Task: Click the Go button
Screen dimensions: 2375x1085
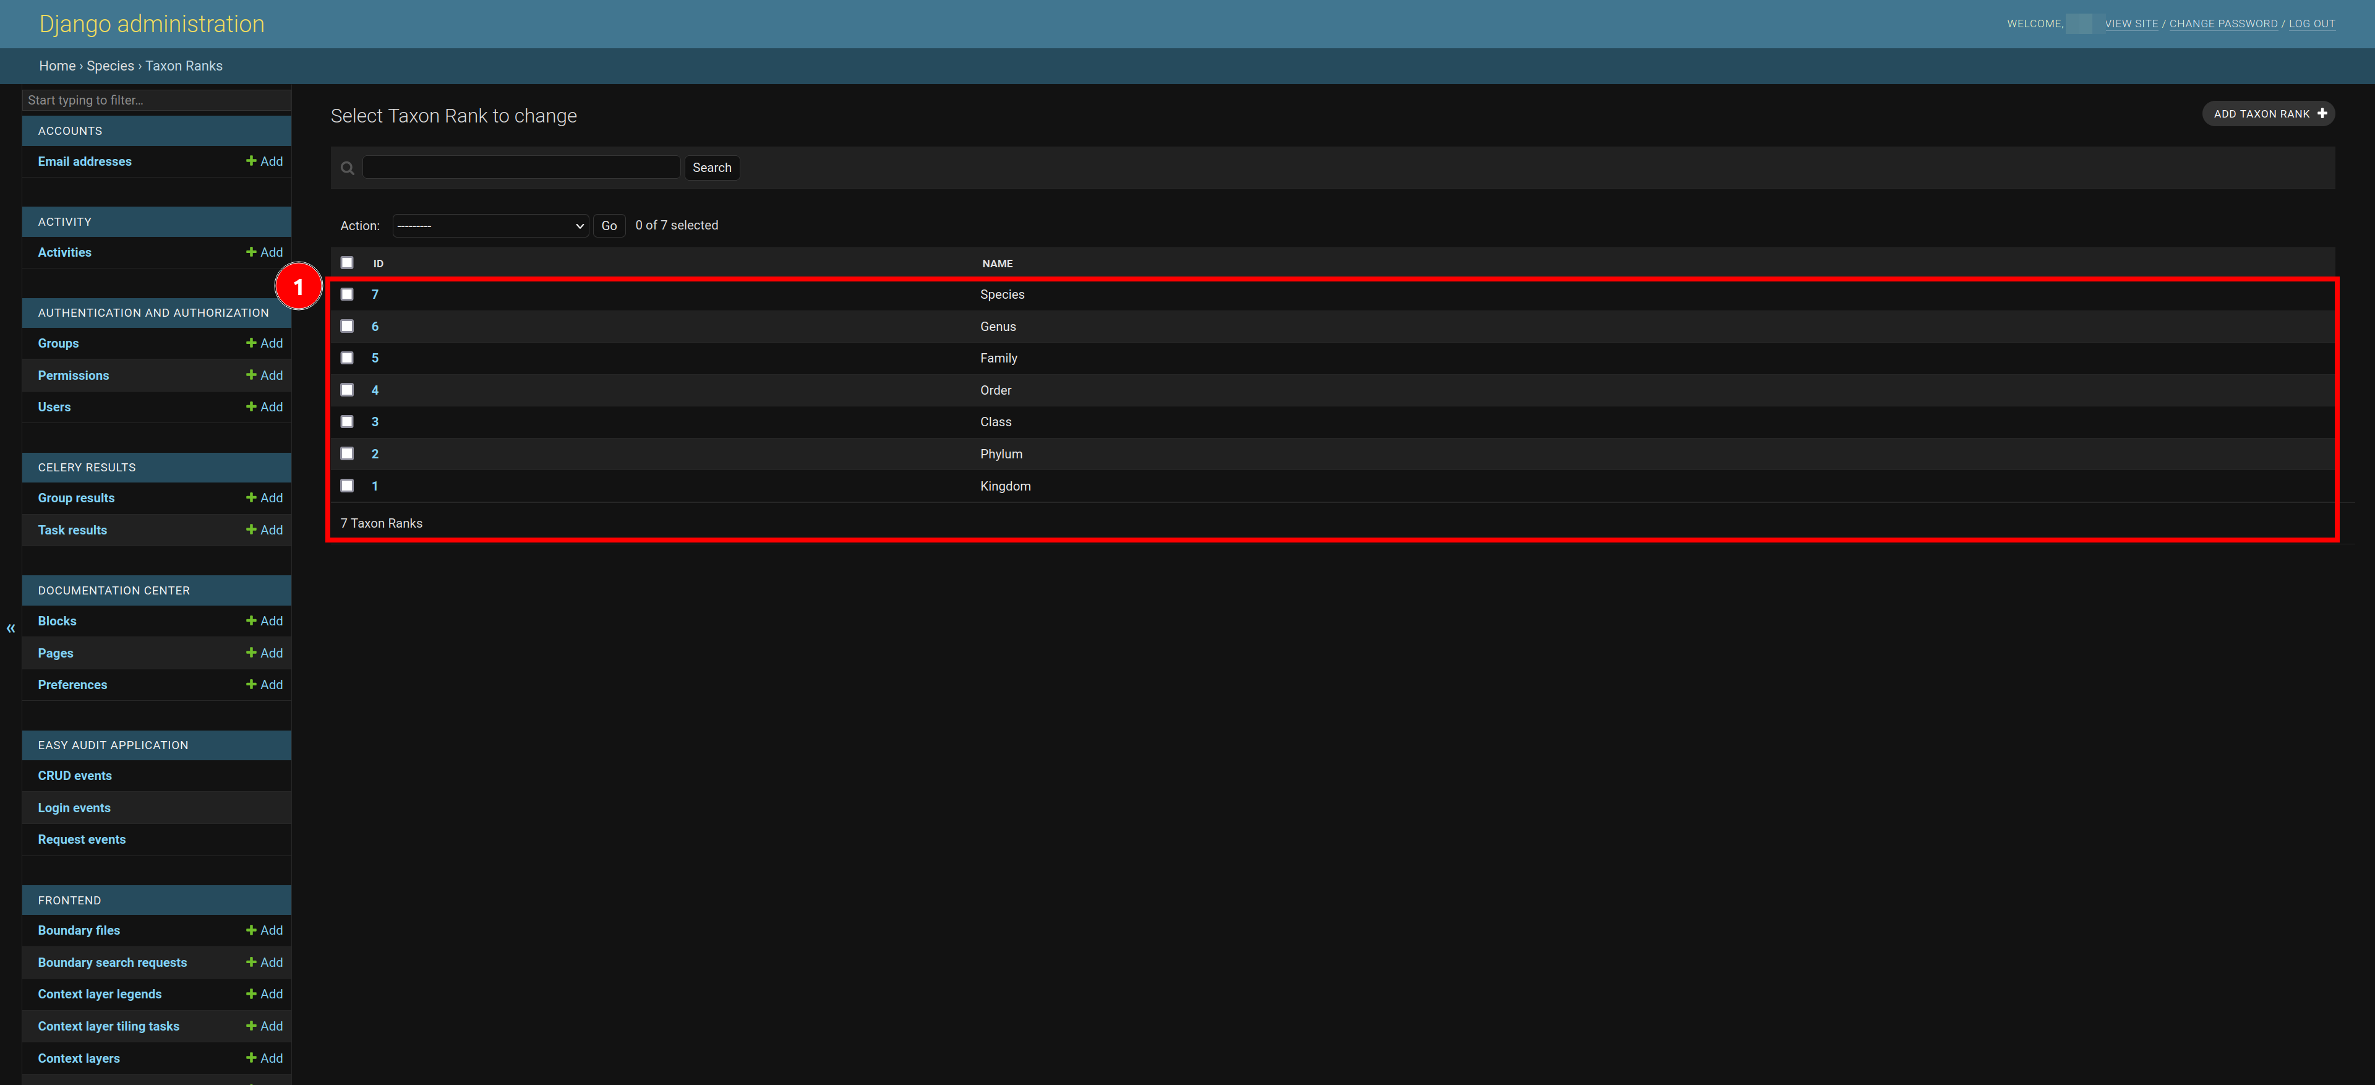Action: point(609,226)
